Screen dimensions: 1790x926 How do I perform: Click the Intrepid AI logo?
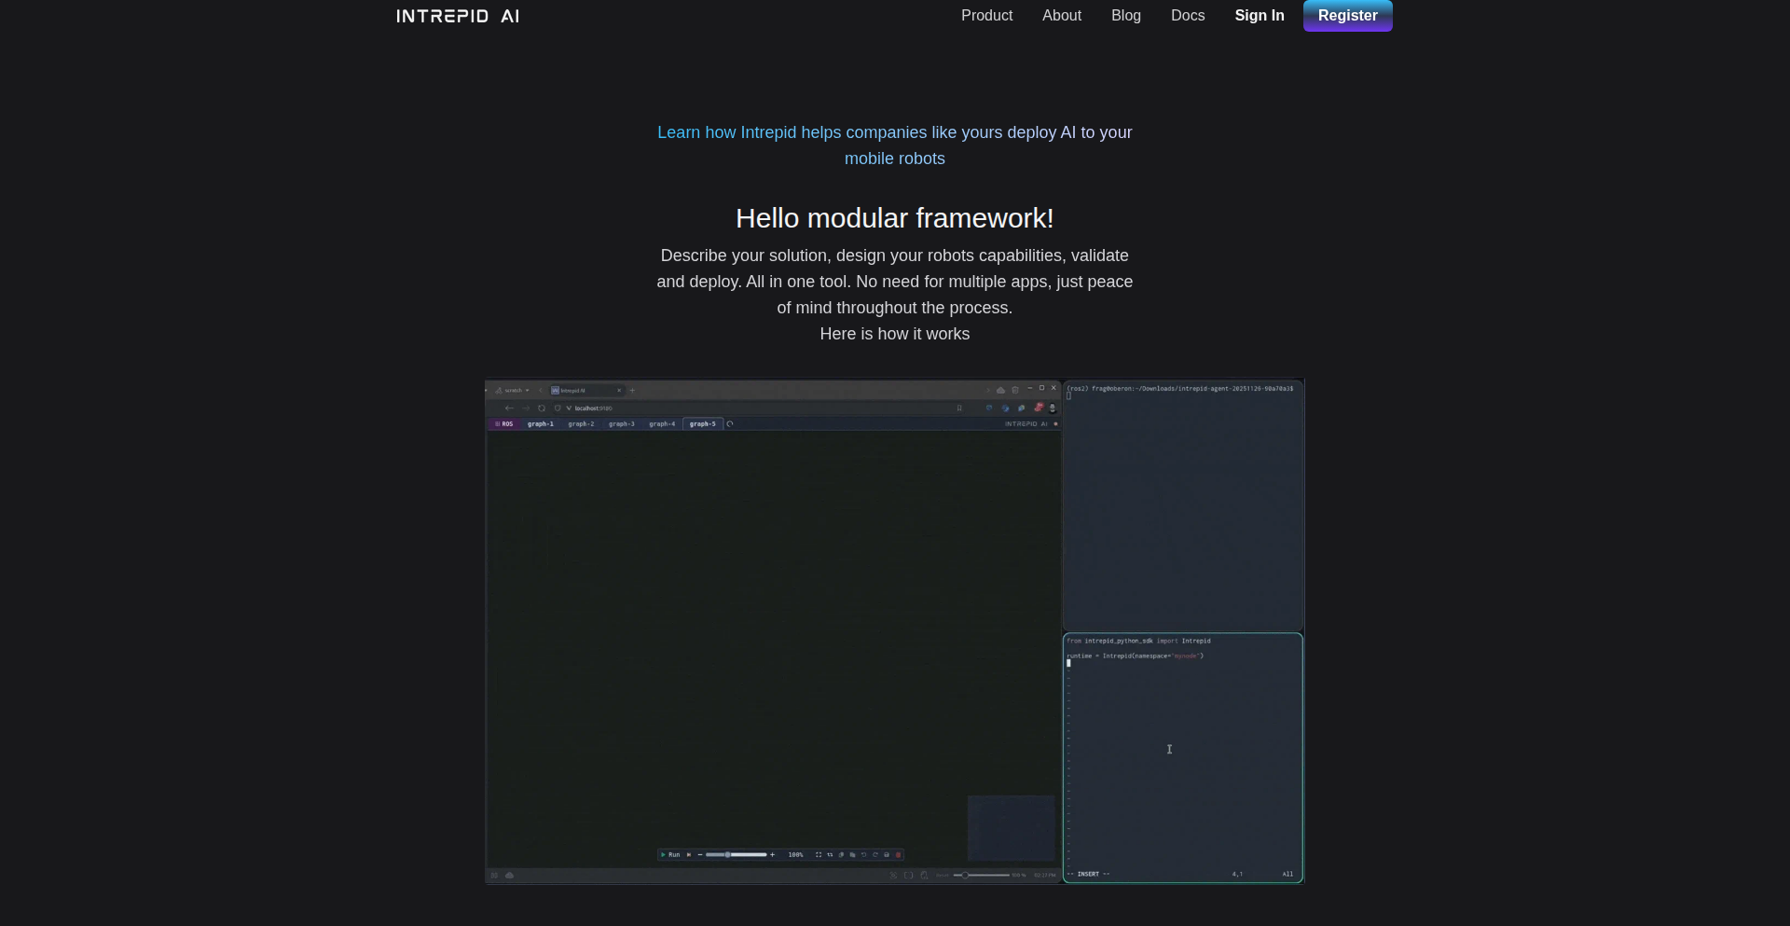tap(458, 16)
